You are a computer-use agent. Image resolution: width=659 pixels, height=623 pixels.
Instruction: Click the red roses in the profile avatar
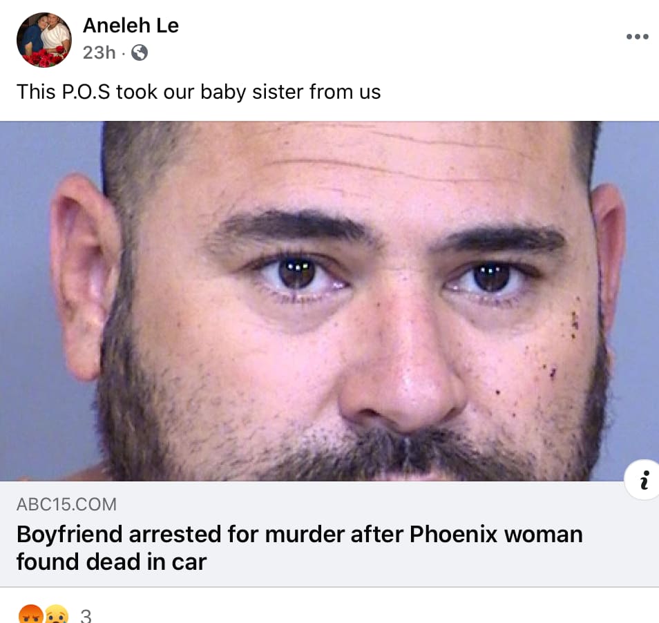[x=42, y=59]
